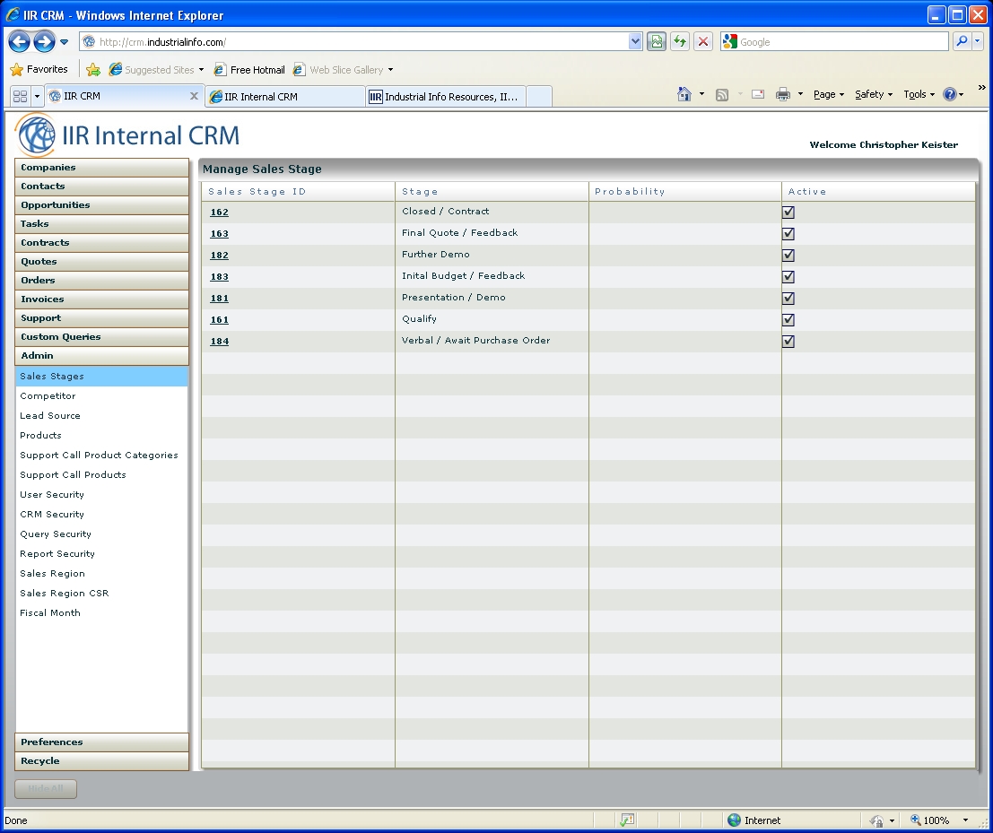Click the Favorites star button
Screen dimensions: 993x833
pyautogui.click(x=39, y=69)
